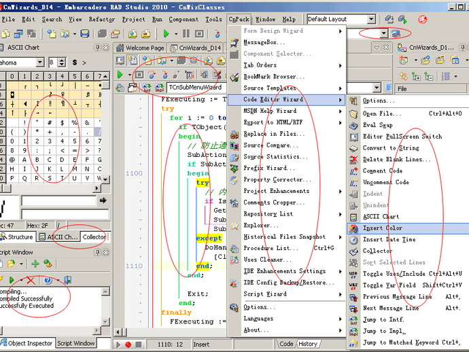Screen dimensions: 469x352
Task: Switch to the Welcome Page tab
Action: click(141, 48)
